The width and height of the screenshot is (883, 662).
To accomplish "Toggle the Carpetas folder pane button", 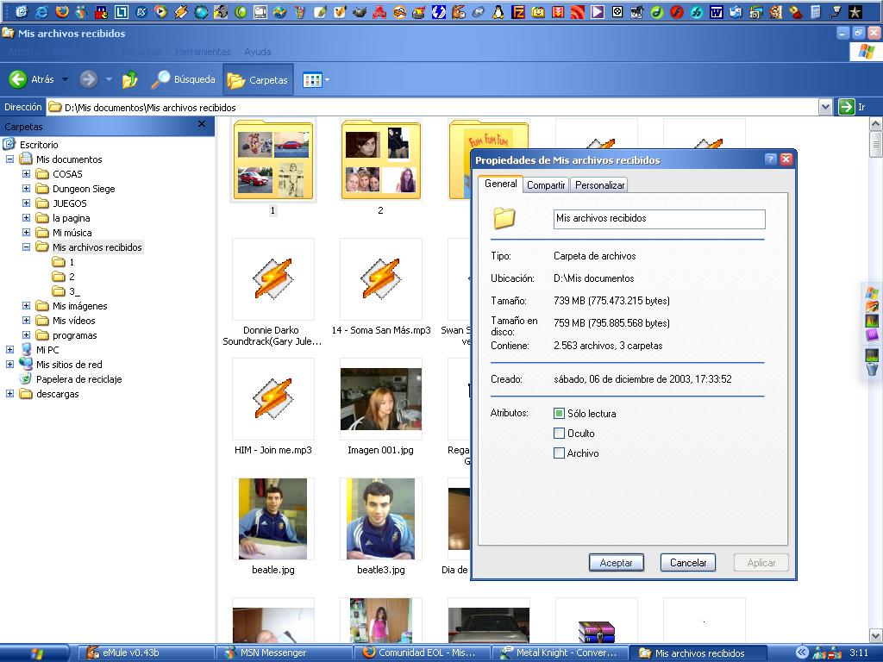I will pos(258,80).
